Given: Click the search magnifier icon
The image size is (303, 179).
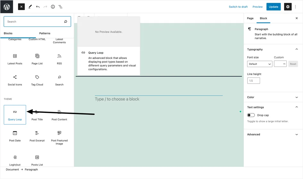Looking at the screenshot, I should pos(66,22).
